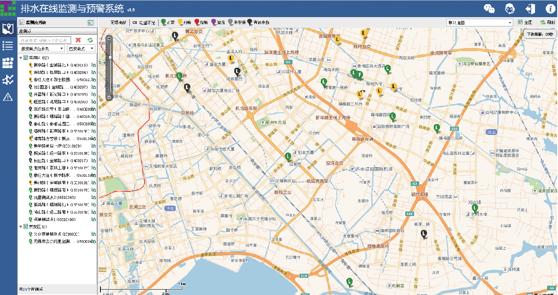558x295 pixels.
Task: Select the 滨湖区 (22) group label
Action: 39,57
